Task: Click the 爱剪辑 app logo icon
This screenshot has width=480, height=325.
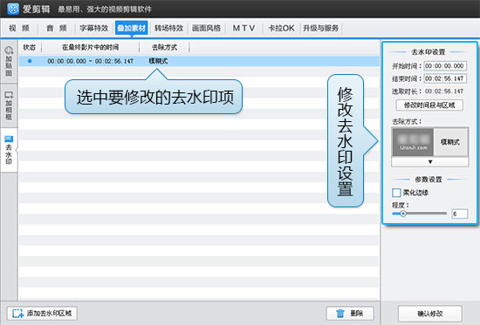Action: tap(13, 9)
